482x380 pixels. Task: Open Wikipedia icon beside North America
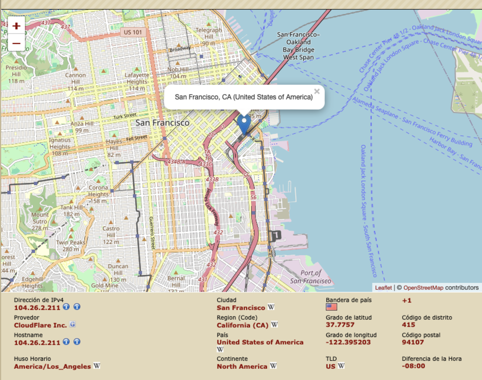[x=273, y=366]
